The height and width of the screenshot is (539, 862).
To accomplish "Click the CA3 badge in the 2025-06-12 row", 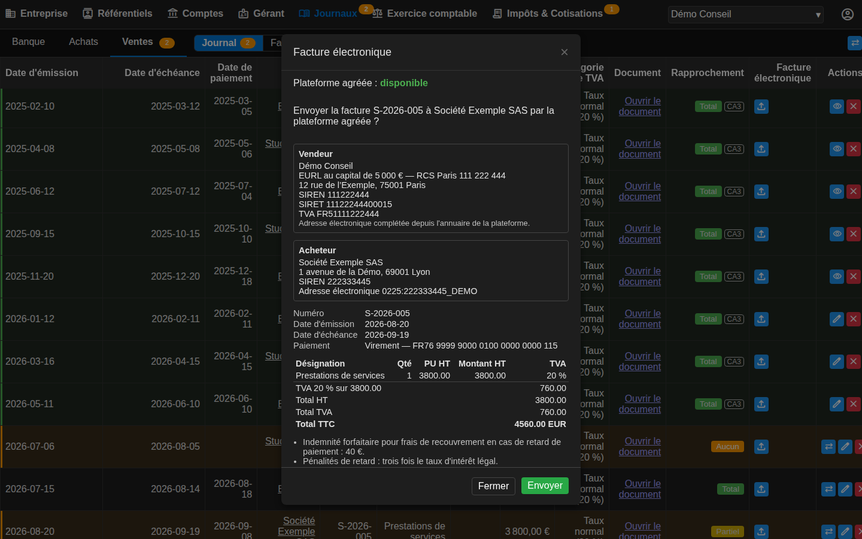I will pos(734,192).
